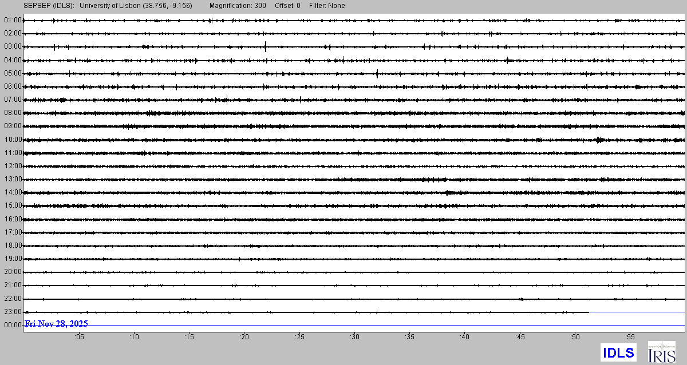Click the Offset: 0 label
Viewport: 687px width, 365px height.
pyautogui.click(x=289, y=6)
